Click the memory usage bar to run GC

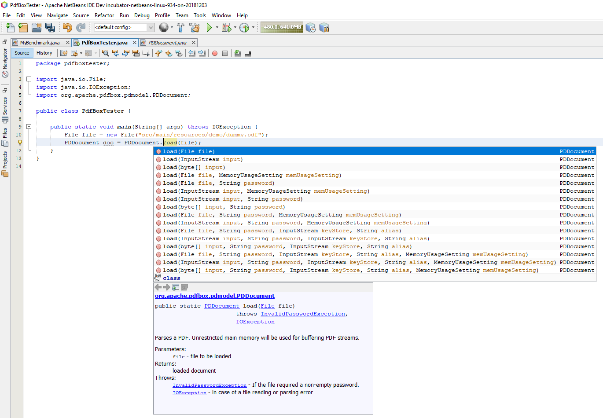pyautogui.click(x=282, y=27)
